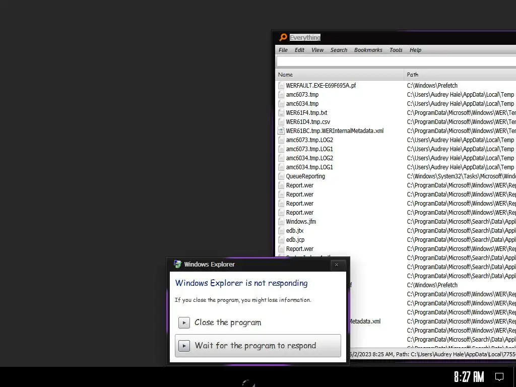Screen dimensions: 516x387
Task: Click the Everything magnifier app icon
Action: (283, 37)
